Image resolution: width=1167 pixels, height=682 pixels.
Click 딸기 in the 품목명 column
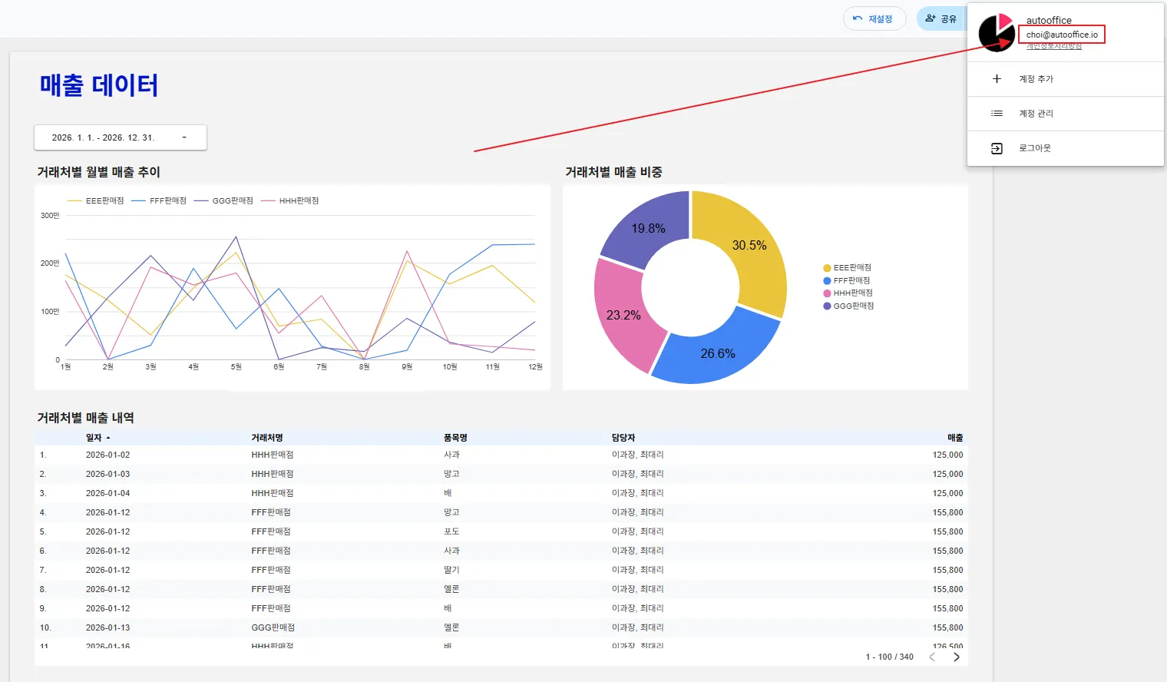pos(451,570)
